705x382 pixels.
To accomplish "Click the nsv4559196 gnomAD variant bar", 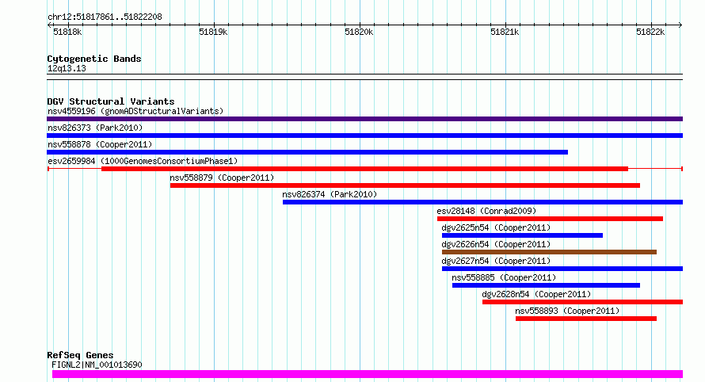I will 364,119.
